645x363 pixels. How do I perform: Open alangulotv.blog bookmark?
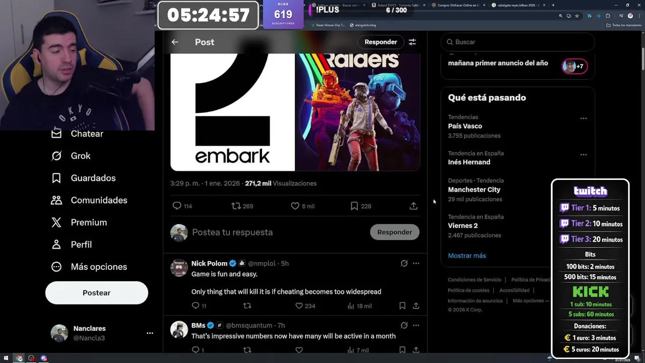click(x=363, y=25)
